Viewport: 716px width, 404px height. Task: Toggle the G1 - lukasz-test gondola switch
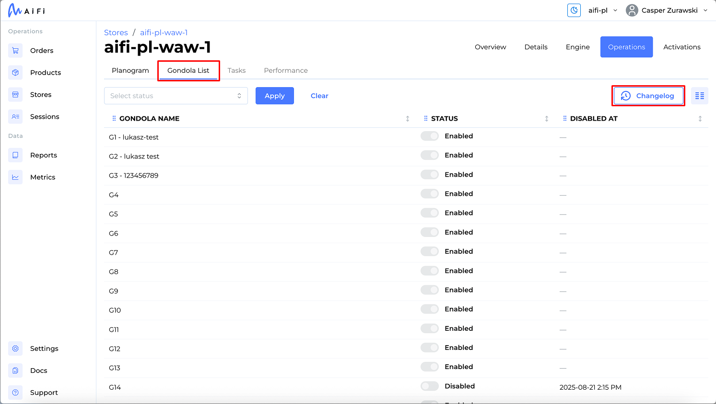pyautogui.click(x=429, y=136)
